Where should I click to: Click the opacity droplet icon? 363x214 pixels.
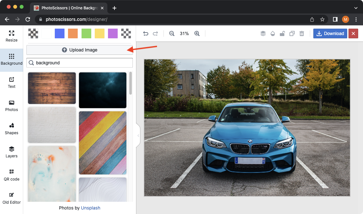[x=273, y=33]
